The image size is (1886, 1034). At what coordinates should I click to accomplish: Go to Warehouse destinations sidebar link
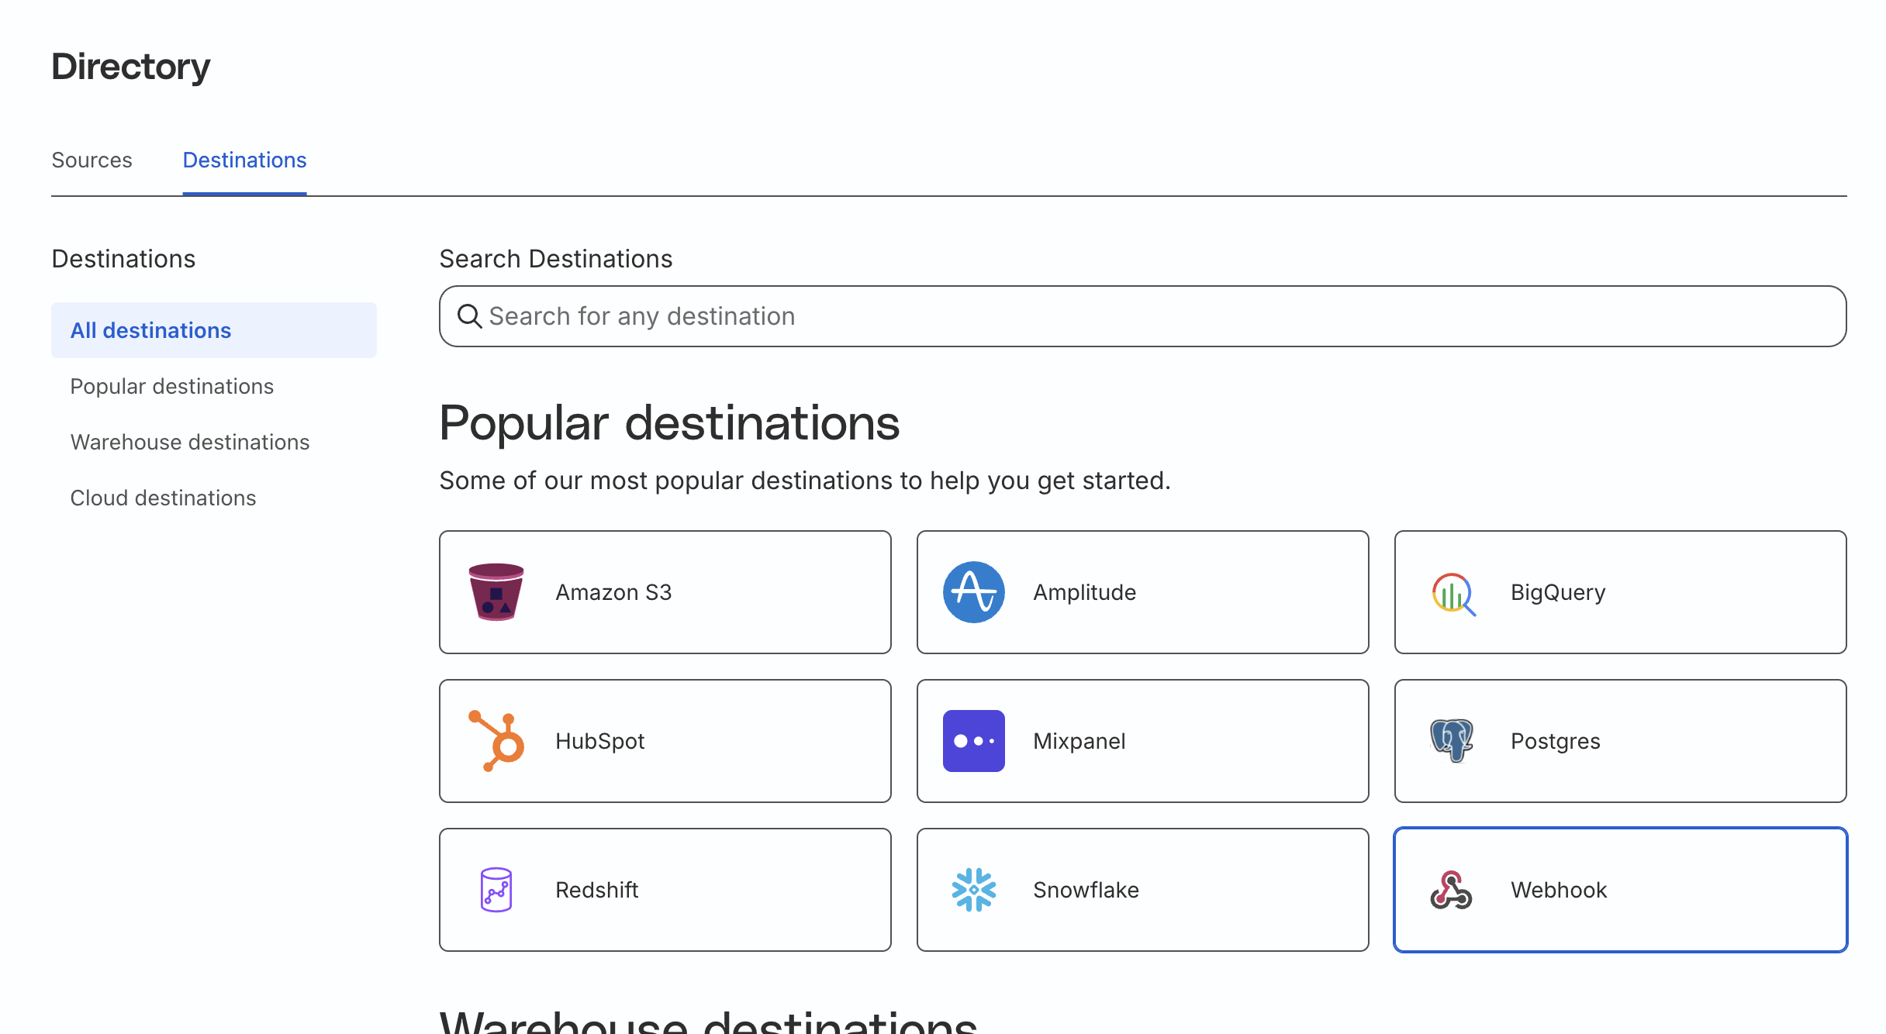190,442
